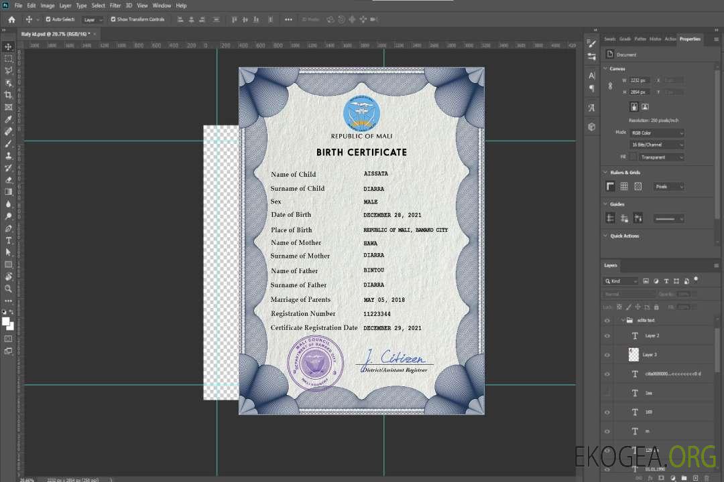This screenshot has height=482, width=724.
Task: Click the canvas width input field
Action: [640, 80]
